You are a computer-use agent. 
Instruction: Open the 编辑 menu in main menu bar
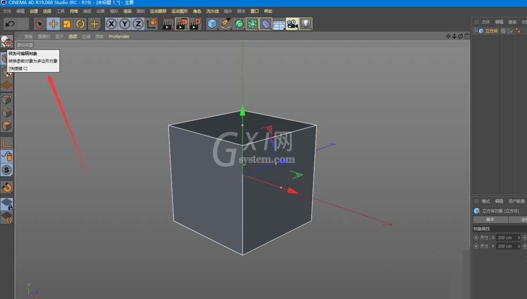(21, 11)
